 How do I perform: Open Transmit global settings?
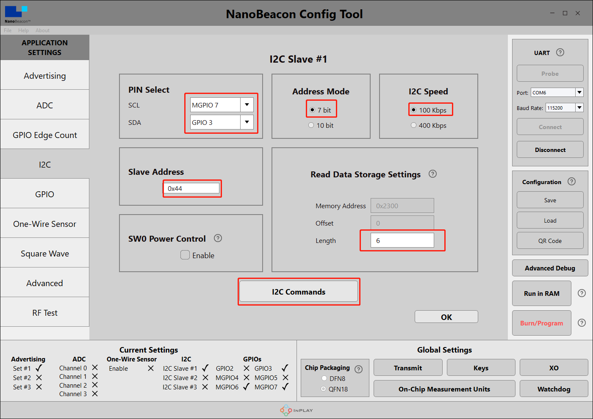408,368
